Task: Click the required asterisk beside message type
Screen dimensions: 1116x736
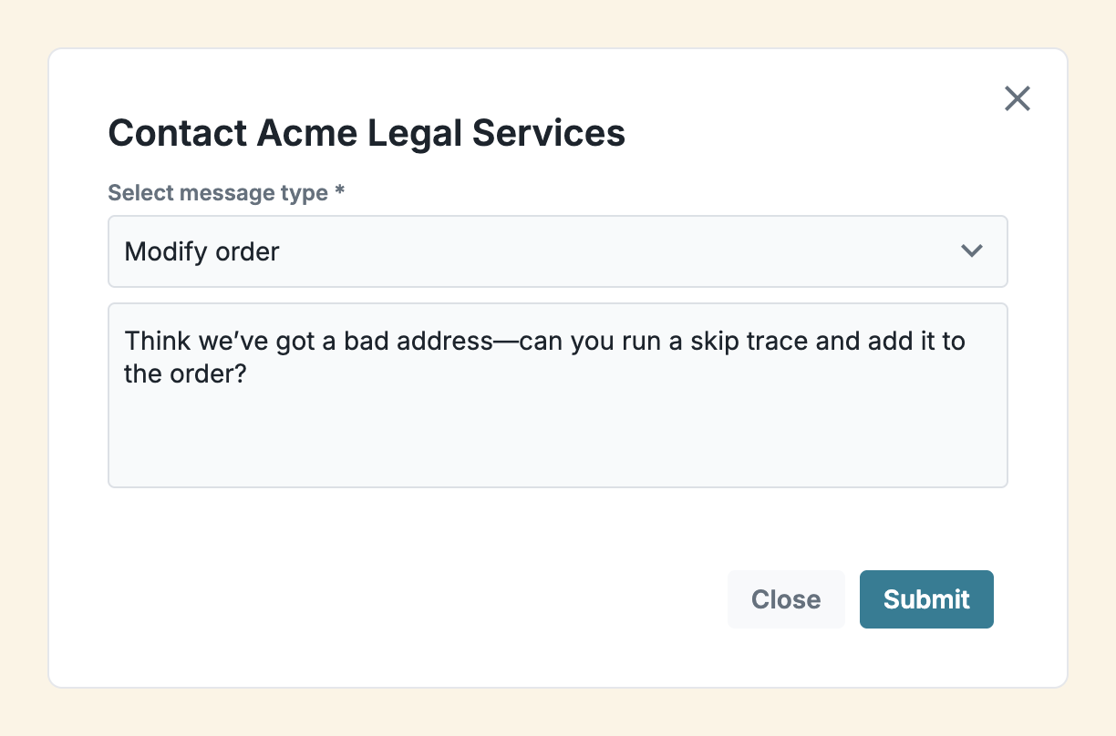Action: point(340,193)
